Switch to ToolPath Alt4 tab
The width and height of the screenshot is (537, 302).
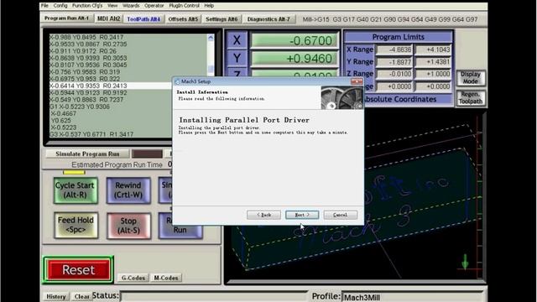[x=143, y=19]
